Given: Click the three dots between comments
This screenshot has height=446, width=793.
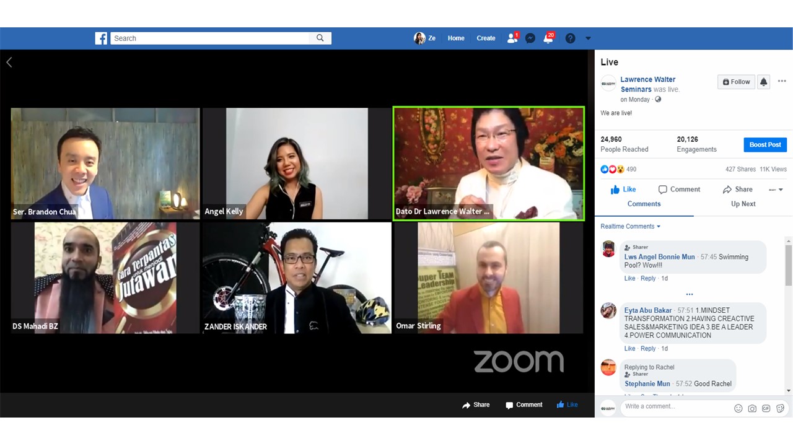Looking at the screenshot, I should pyautogui.click(x=690, y=294).
